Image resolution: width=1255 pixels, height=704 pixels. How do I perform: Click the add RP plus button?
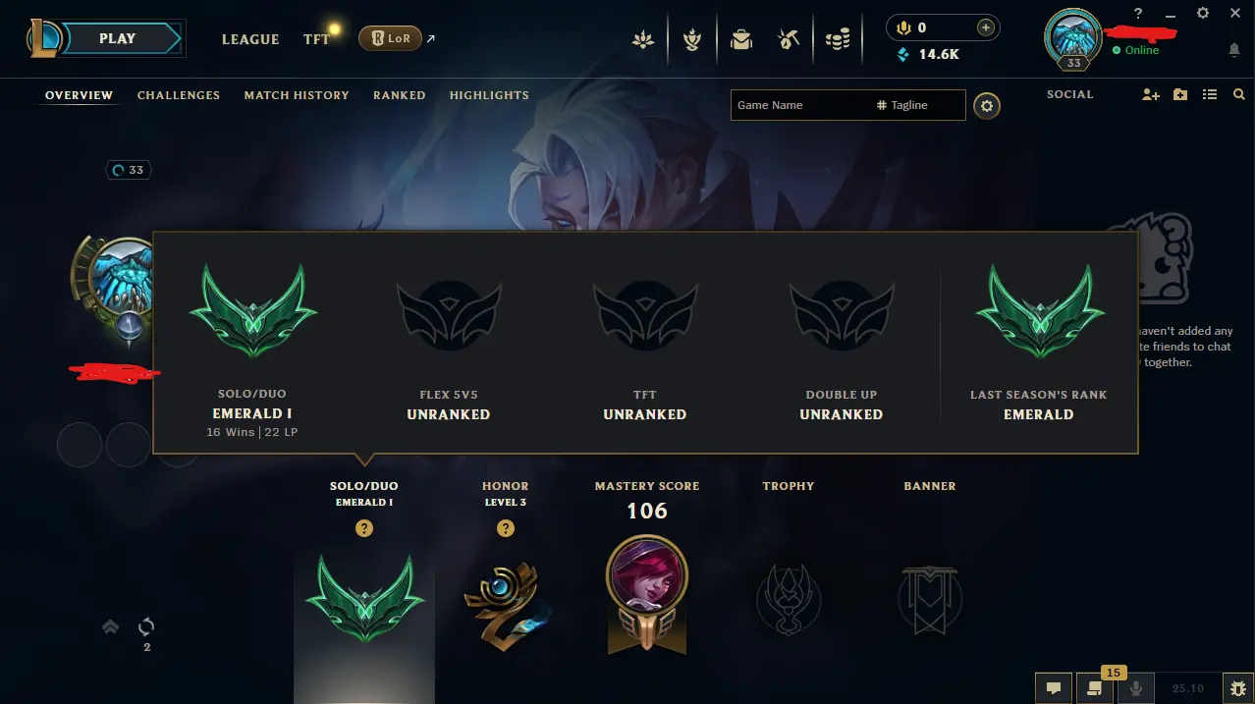coord(985,28)
